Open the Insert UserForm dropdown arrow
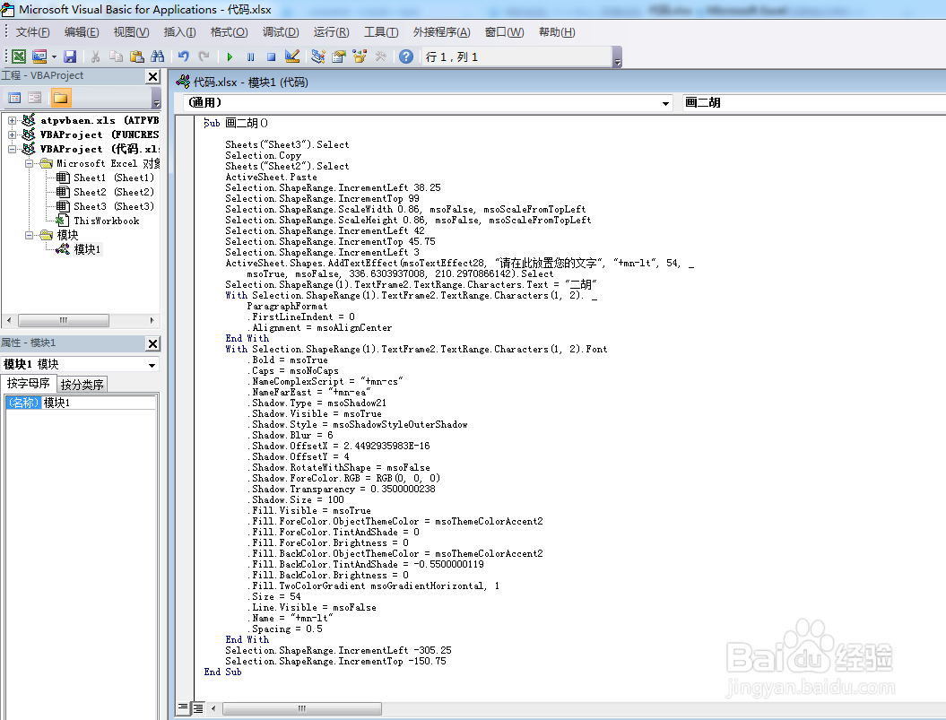The width and height of the screenshot is (946, 720). pyautogui.click(x=54, y=56)
